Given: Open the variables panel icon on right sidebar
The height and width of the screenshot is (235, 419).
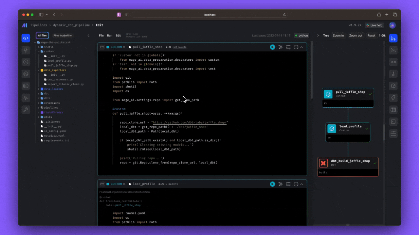Looking at the screenshot, I should 393,62.
